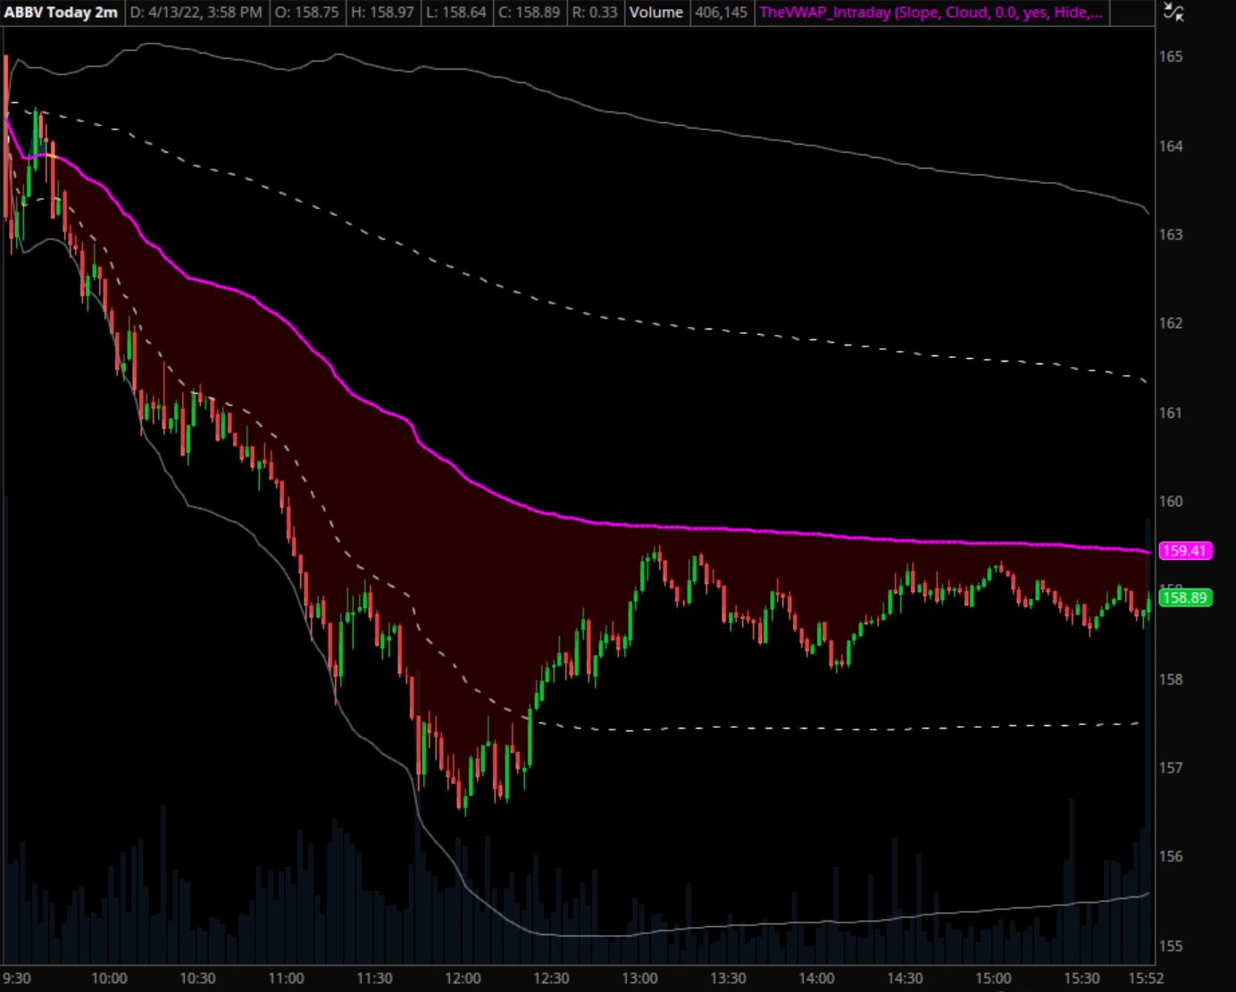Click the 158 price axis label
Screen dimensions: 1236x992
1171,679
